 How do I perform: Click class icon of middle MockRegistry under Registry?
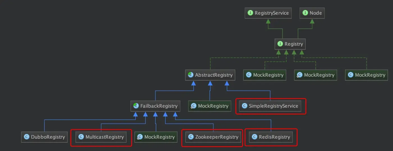point(300,75)
